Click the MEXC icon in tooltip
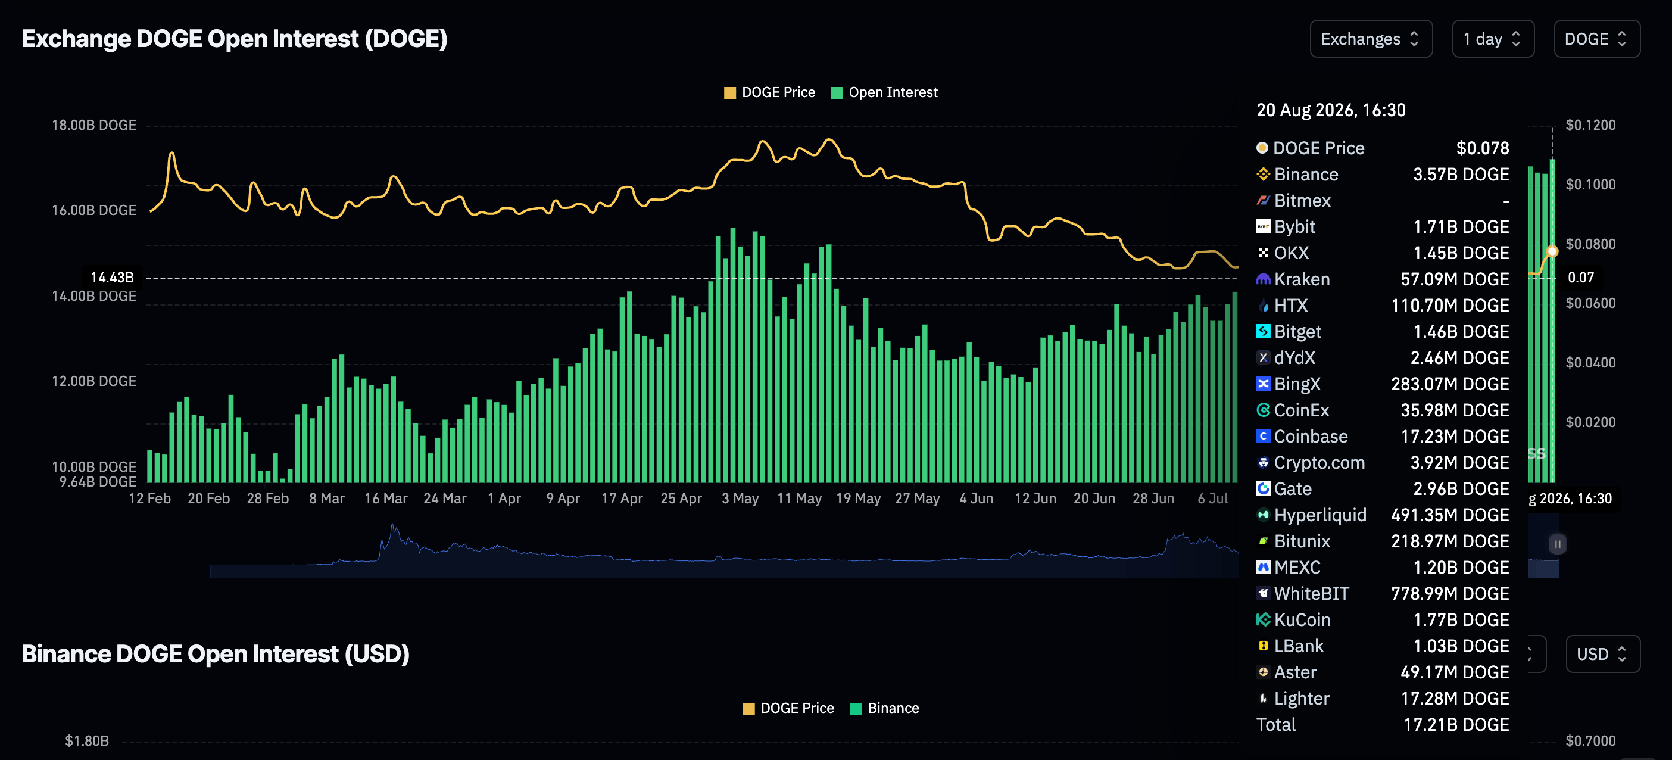This screenshot has height=760, width=1672. pyautogui.click(x=1263, y=567)
